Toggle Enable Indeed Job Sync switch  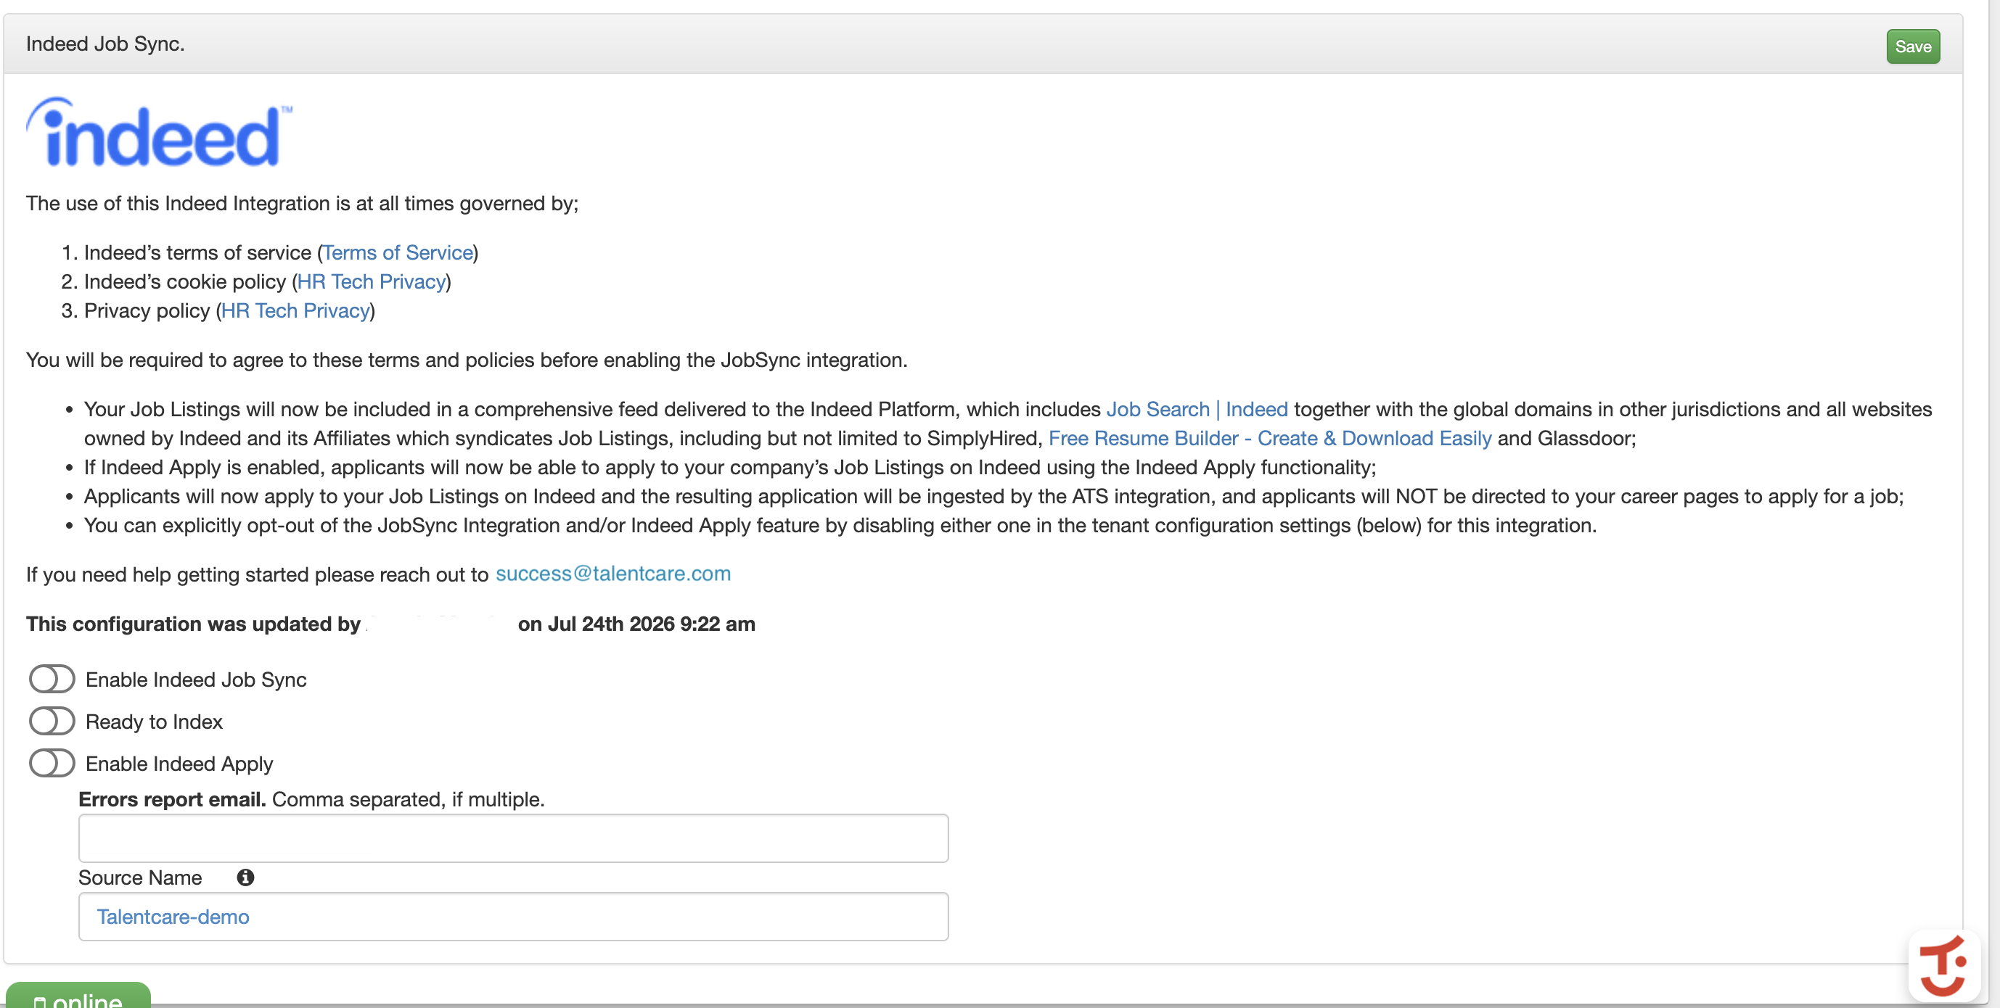pyautogui.click(x=52, y=679)
